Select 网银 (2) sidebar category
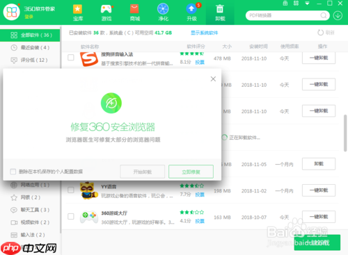This screenshot has width=348, height=255. point(30,197)
